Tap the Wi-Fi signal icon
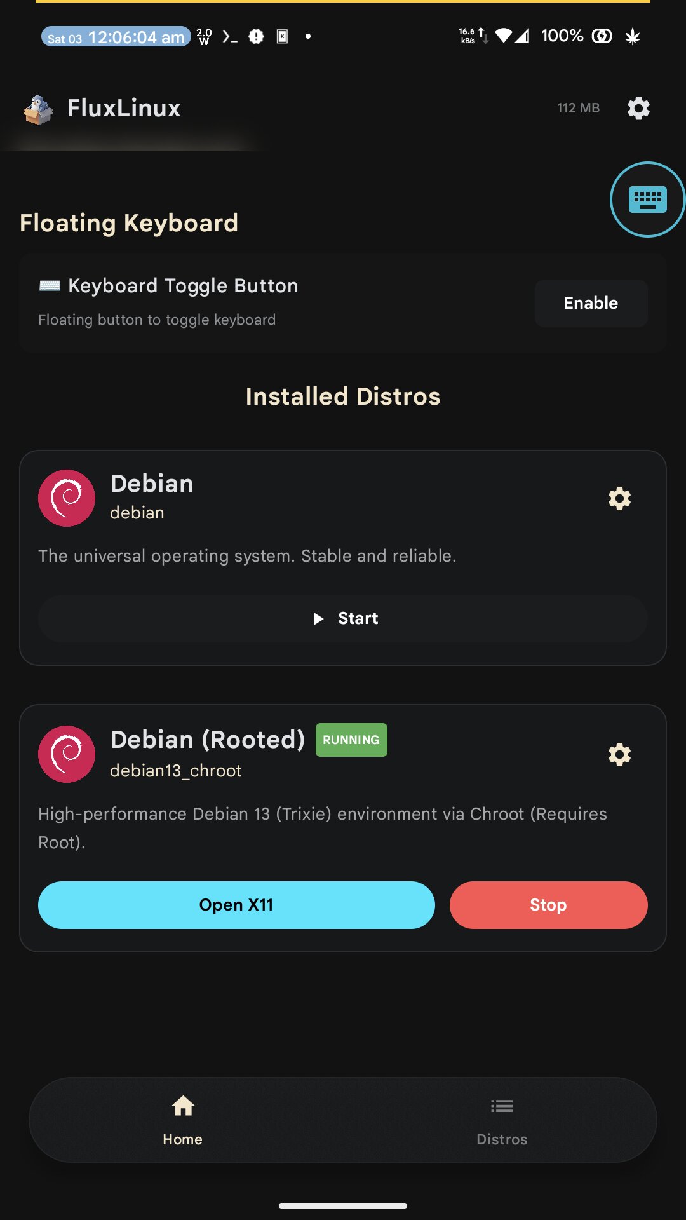 click(503, 36)
